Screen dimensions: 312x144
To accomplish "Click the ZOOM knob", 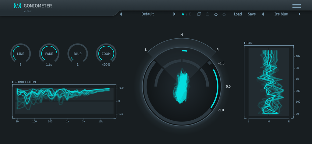I will (x=106, y=54).
